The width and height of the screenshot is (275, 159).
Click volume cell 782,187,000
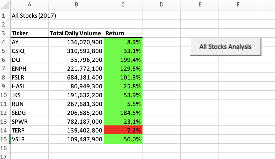[76, 122]
